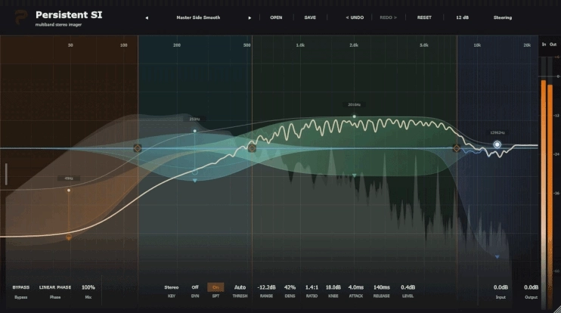This screenshot has width=561, height=313.
Task: Toggle the SPT On button
Action: (215, 287)
